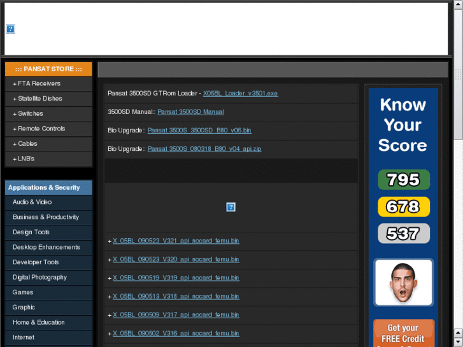The height and width of the screenshot is (347, 463).
Task: Open Desktop Enhancements category
Action: 48,248
